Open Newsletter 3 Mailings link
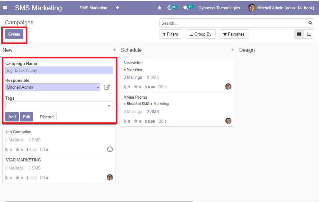 [x=133, y=77]
